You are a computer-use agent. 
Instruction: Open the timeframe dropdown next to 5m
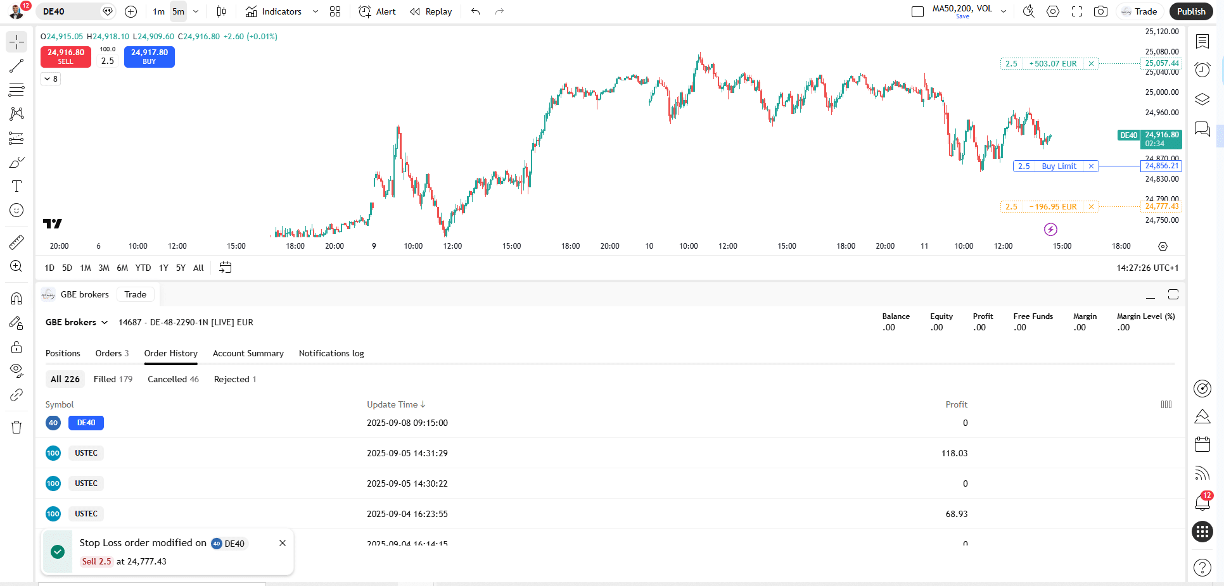[196, 11]
